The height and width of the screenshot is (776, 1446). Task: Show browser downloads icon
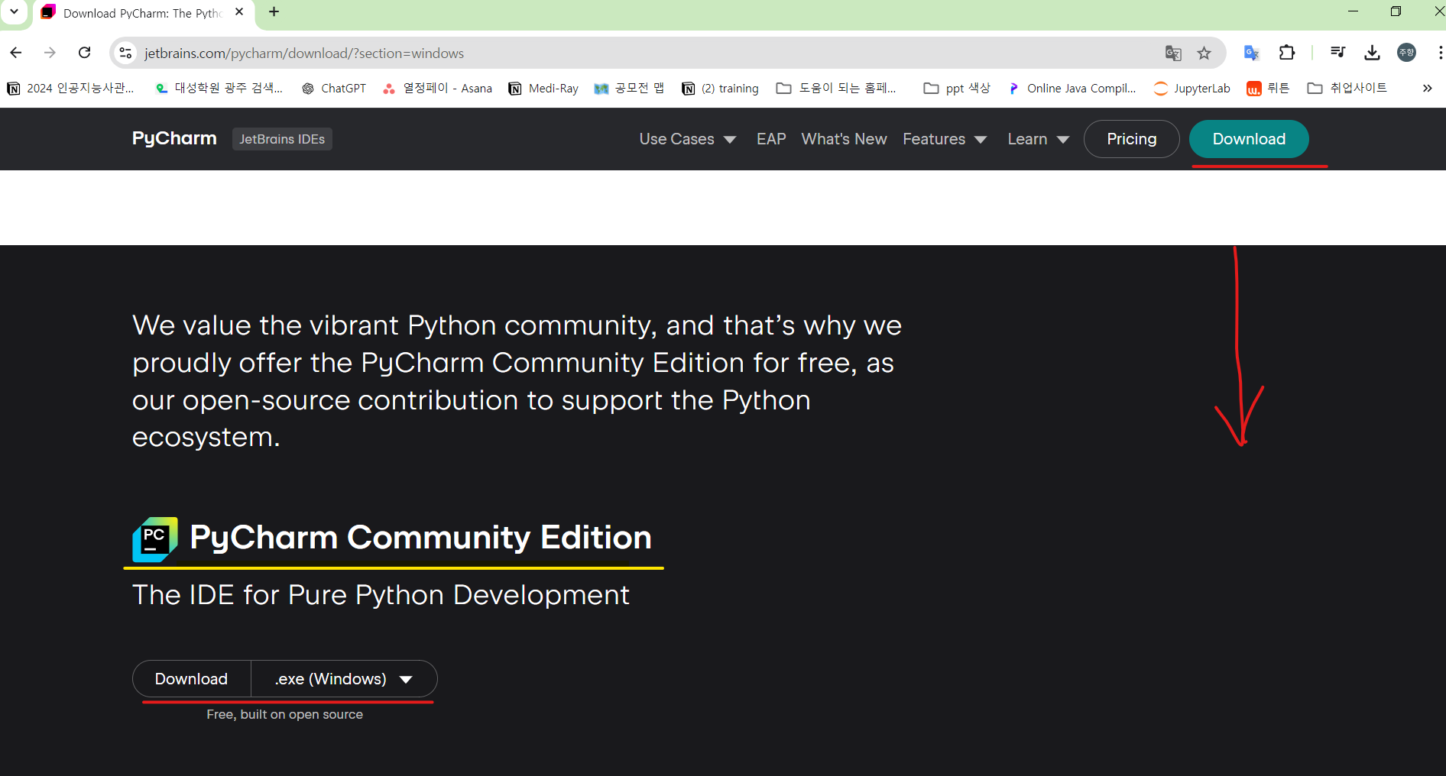tap(1373, 53)
